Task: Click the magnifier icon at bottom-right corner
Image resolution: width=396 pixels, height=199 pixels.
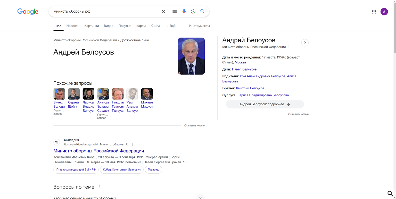Action: pyautogui.click(x=390, y=193)
